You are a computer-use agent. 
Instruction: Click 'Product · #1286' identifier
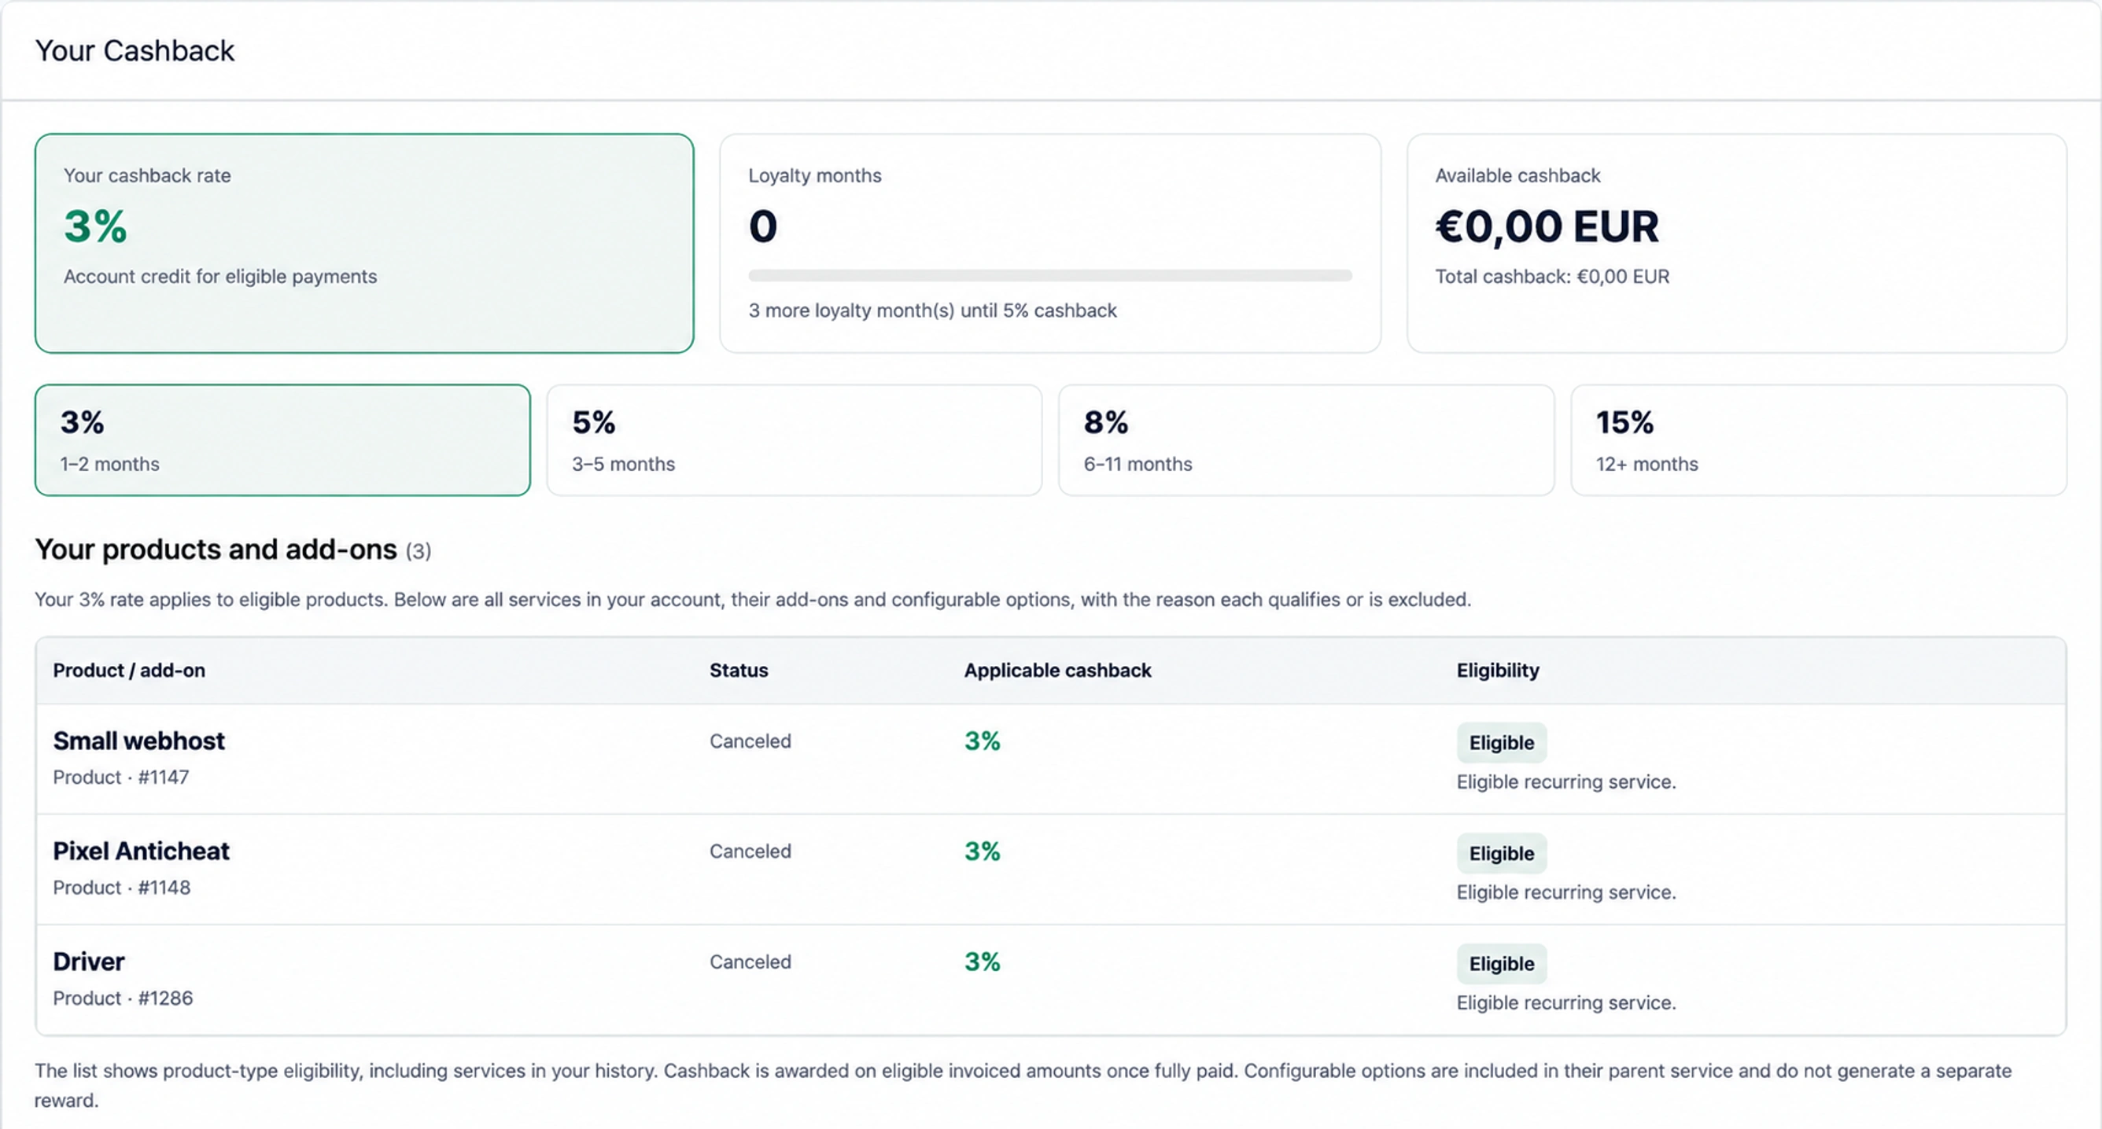pos(124,998)
